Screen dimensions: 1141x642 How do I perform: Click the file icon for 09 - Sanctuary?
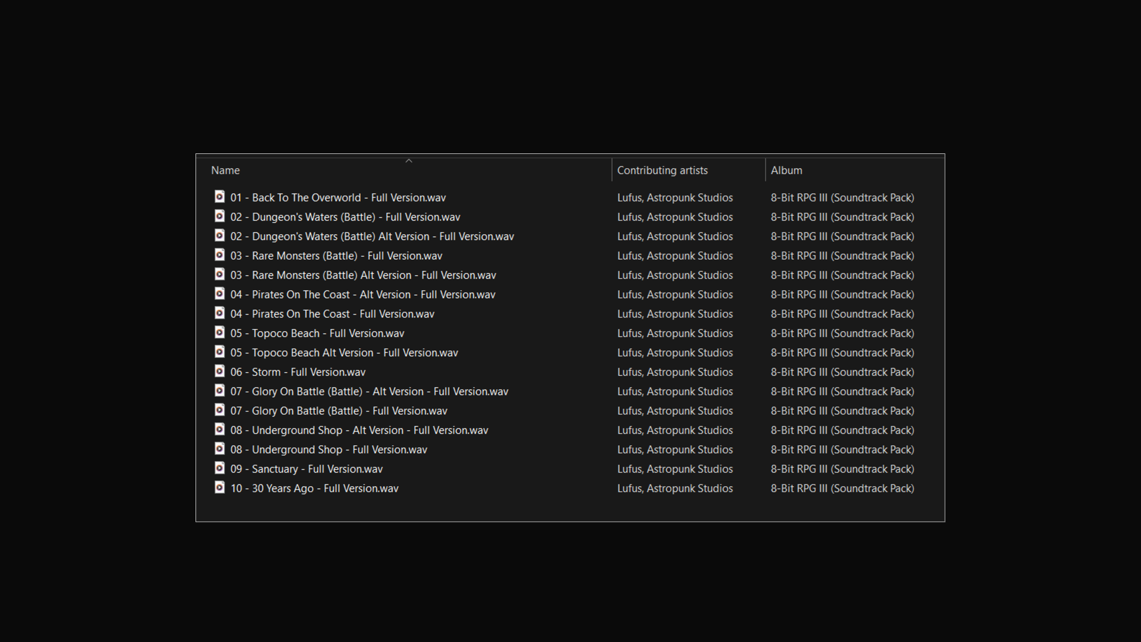pyautogui.click(x=219, y=468)
